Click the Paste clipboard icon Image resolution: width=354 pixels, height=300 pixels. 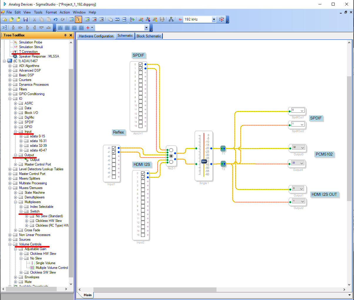[x=48, y=19]
